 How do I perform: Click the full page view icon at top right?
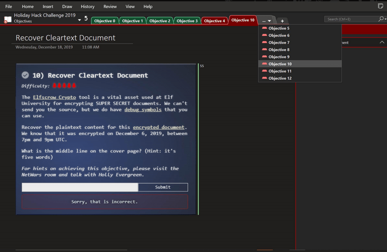(381, 6)
